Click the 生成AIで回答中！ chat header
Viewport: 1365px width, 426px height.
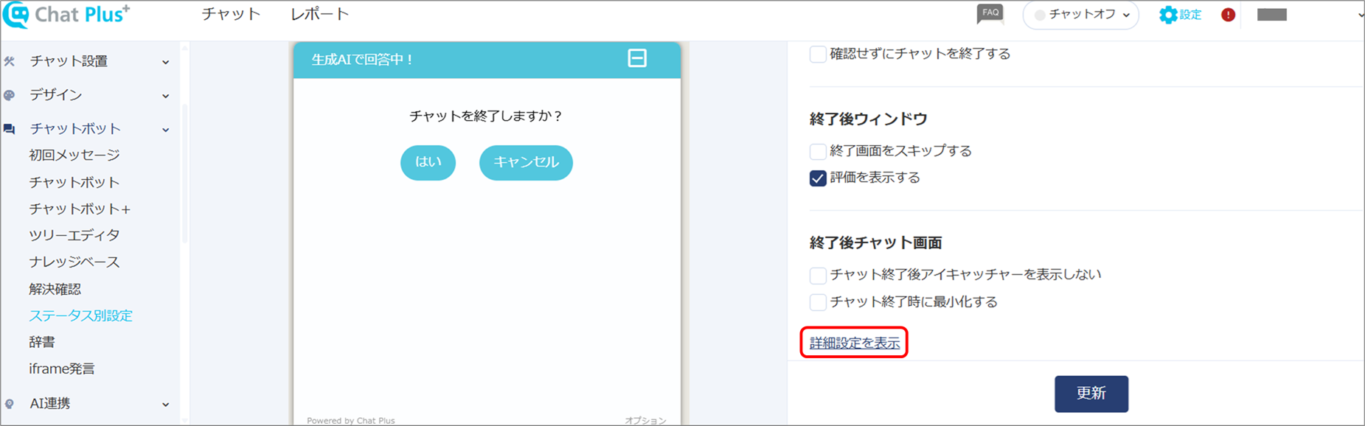(x=487, y=60)
